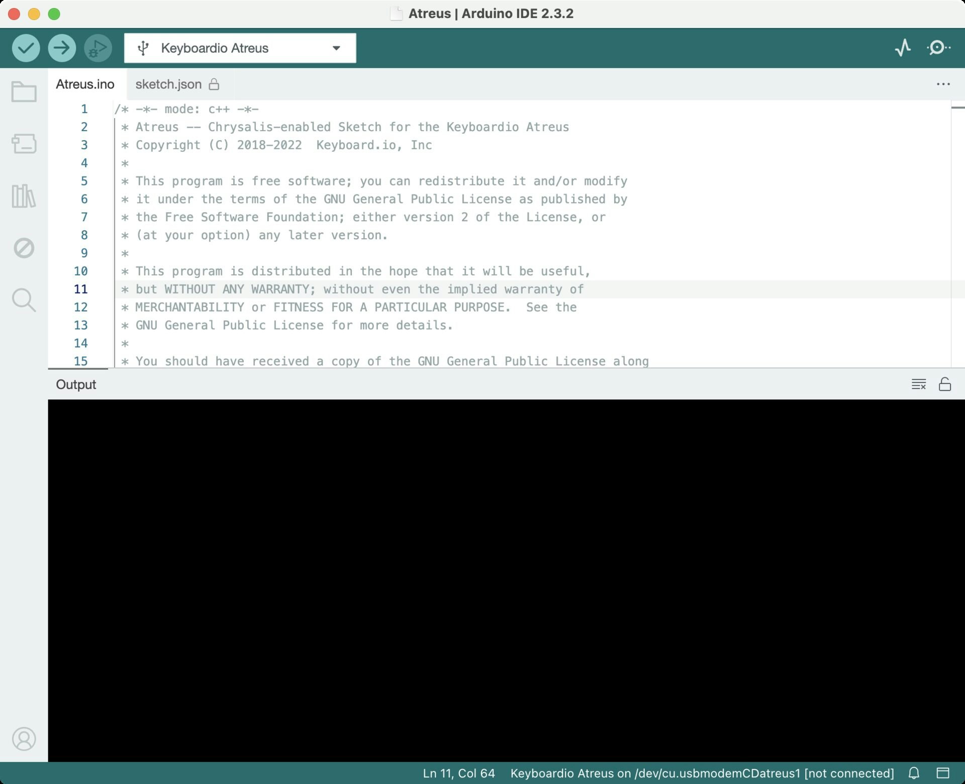Toggle autoscroll lock in Output panel
965x784 pixels.
tap(945, 384)
